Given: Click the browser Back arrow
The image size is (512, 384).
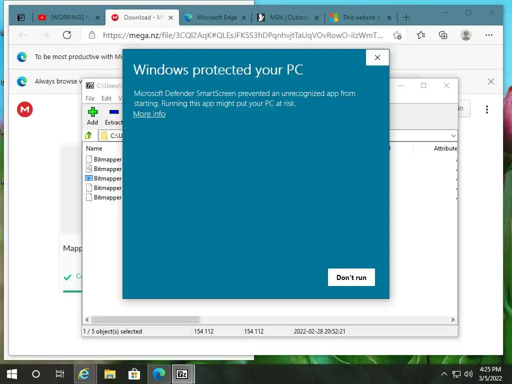Looking at the screenshot, I should pos(22,35).
